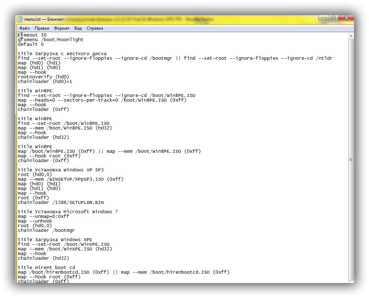Click line 'find --set-root /boot/Win8PE.ISO'
369x298 pixels.
click(x=64, y=123)
